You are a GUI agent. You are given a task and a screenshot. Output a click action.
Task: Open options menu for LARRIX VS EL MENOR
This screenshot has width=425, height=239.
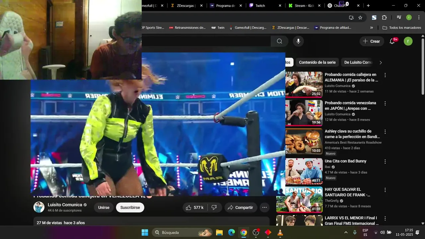tap(385, 218)
